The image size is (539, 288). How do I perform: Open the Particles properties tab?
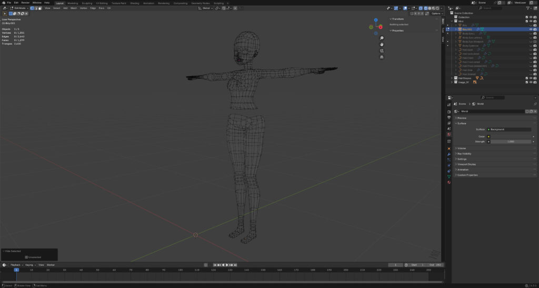pos(449,160)
